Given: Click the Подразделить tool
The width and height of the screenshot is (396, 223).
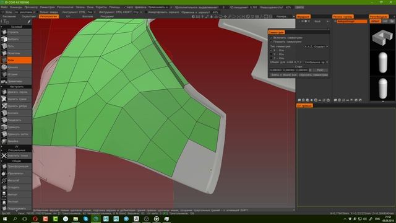Looking at the screenshot, I should pyautogui.click(x=16, y=208).
